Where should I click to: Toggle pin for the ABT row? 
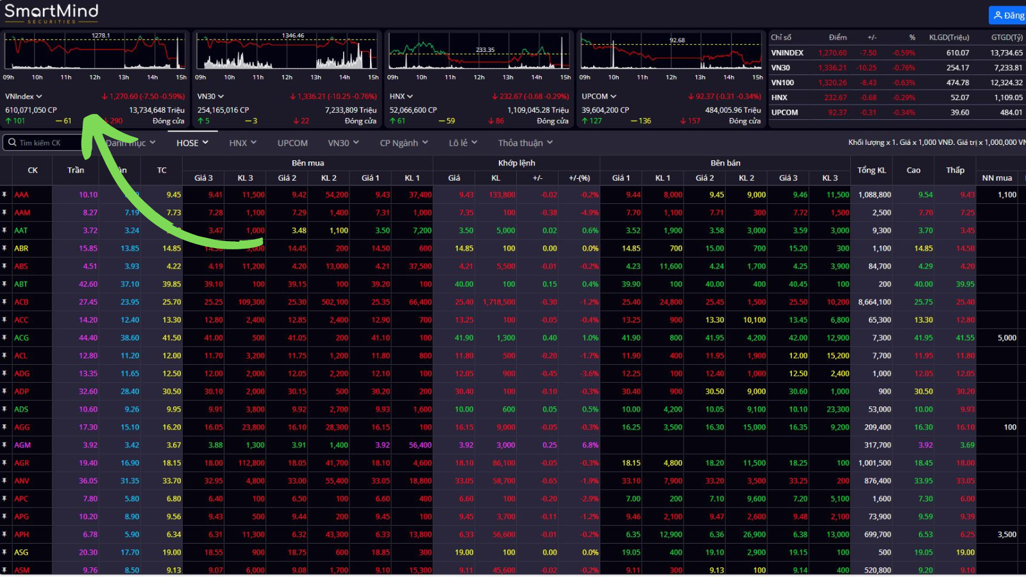coord(4,284)
